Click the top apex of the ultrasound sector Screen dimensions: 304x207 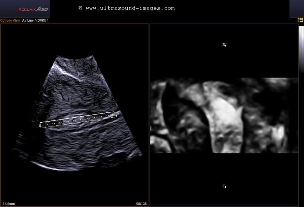[x=75, y=58]
